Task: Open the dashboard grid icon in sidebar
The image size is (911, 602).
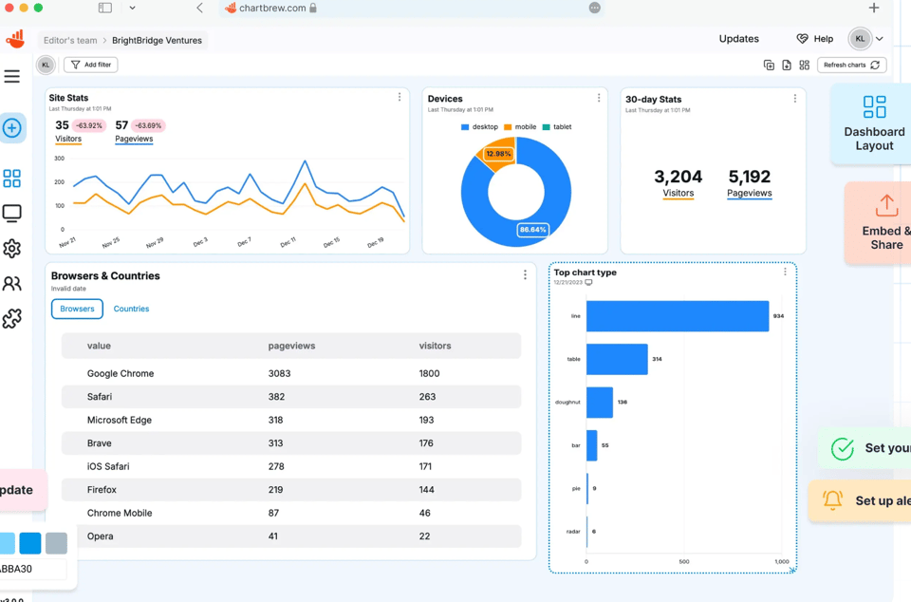Action: coord(12,179)
